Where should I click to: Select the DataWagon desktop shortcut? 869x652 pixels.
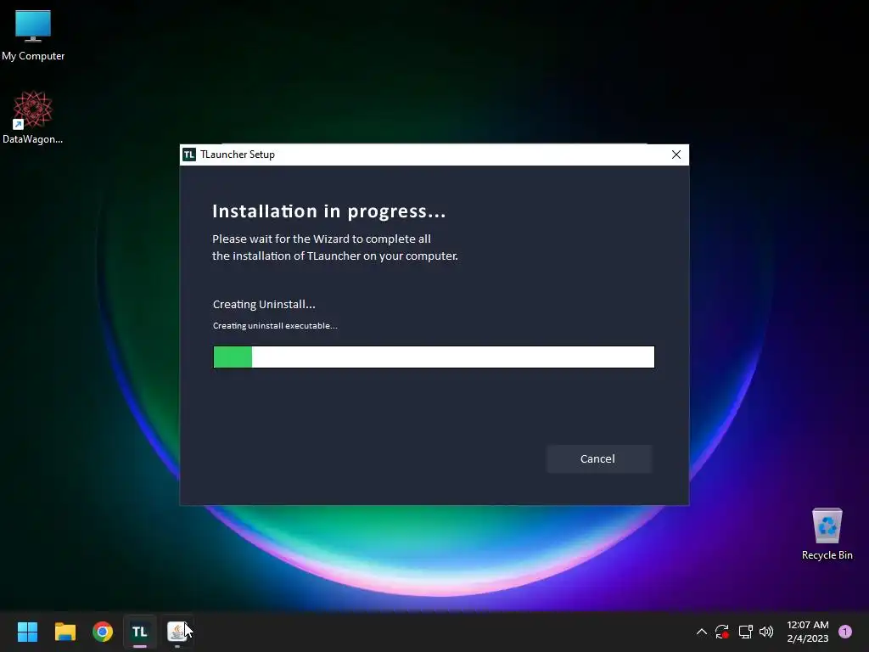click(x=33, y=117)
